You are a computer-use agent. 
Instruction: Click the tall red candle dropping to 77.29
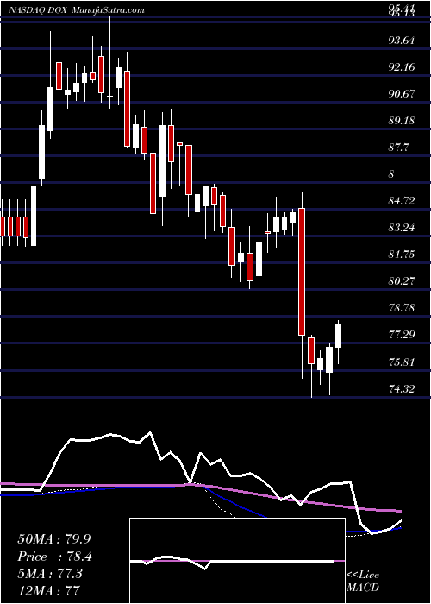[302, 272]
